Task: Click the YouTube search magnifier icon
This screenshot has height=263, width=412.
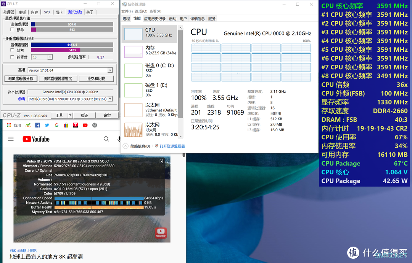Action: pos(106,139)
